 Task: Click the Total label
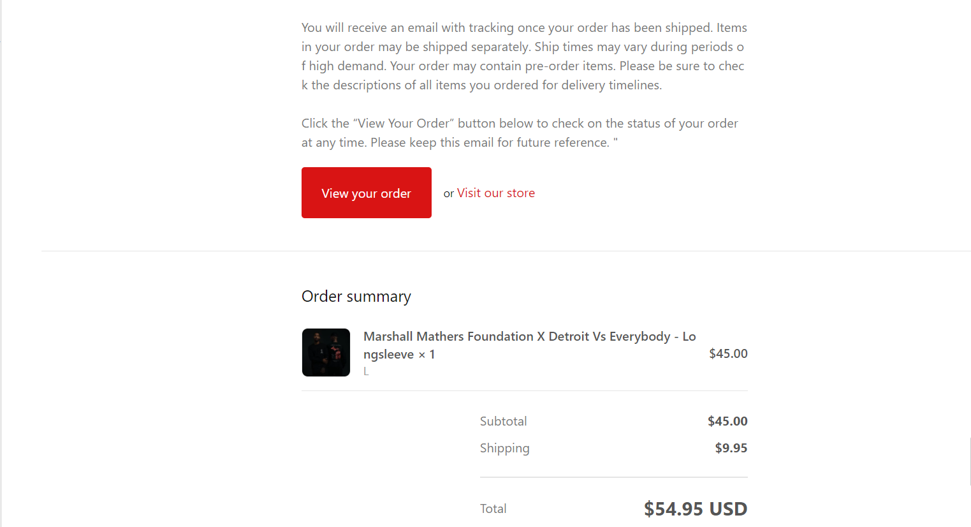point(493,508)
